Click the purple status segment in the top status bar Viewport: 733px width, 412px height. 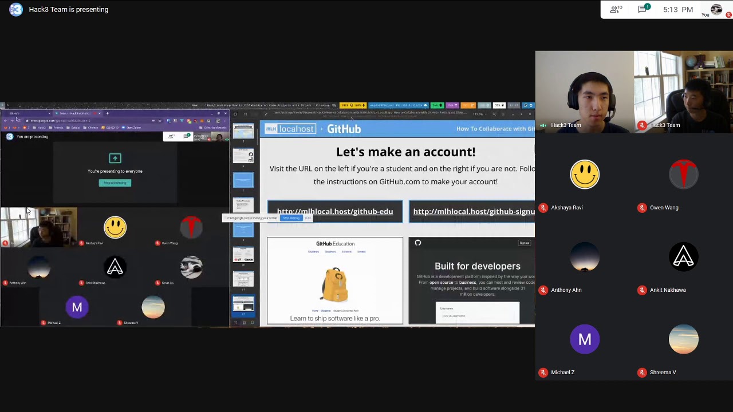point(452,105)
